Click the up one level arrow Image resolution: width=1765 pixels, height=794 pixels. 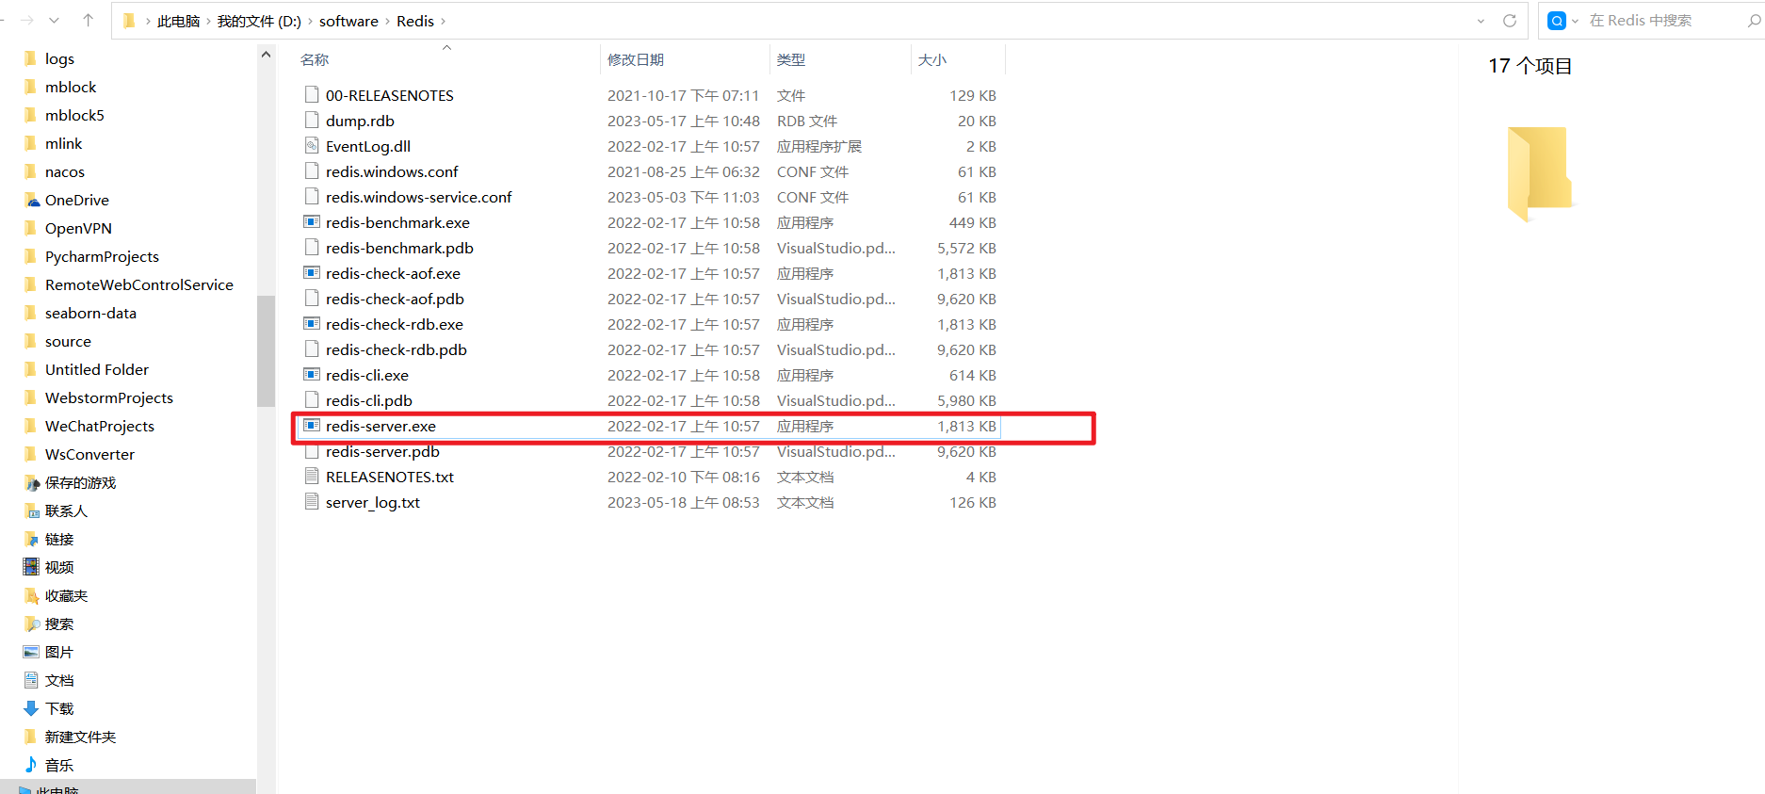[89, 20]
